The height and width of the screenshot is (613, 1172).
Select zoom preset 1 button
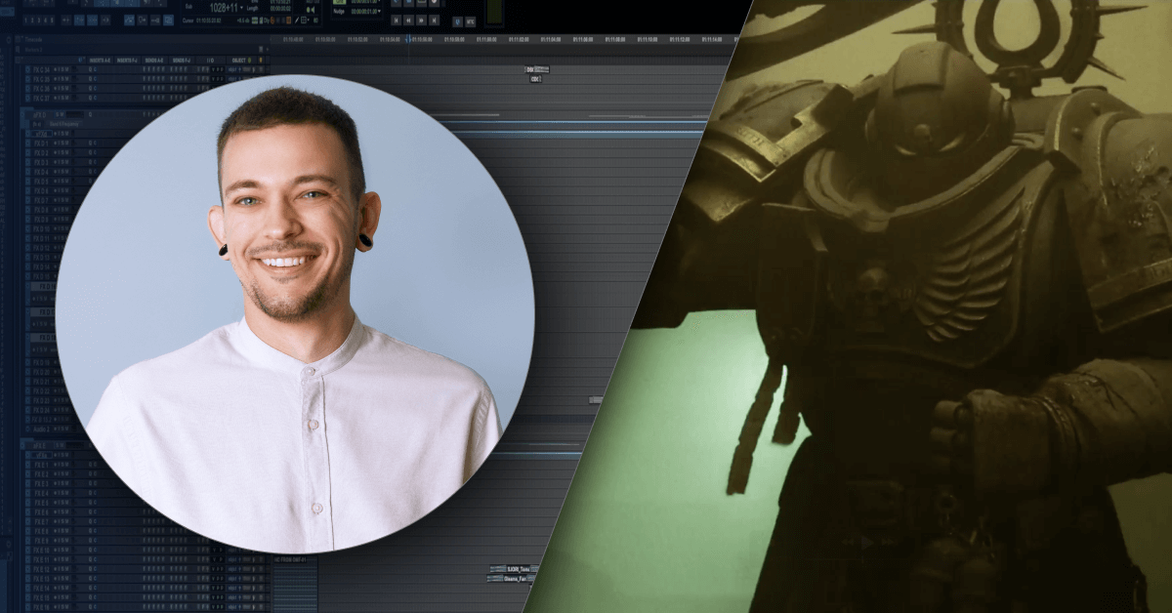[24, 20]
